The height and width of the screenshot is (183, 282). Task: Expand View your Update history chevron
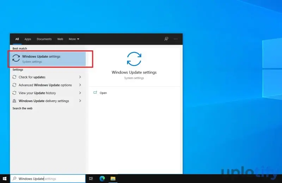80,93
